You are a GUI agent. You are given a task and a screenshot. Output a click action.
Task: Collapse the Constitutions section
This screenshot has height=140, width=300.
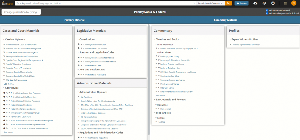tap(78, 39)
